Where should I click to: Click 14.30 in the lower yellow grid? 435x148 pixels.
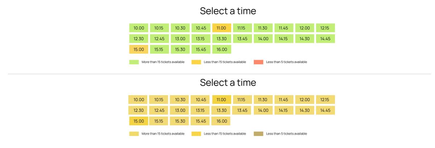click(x=304, y=110)
